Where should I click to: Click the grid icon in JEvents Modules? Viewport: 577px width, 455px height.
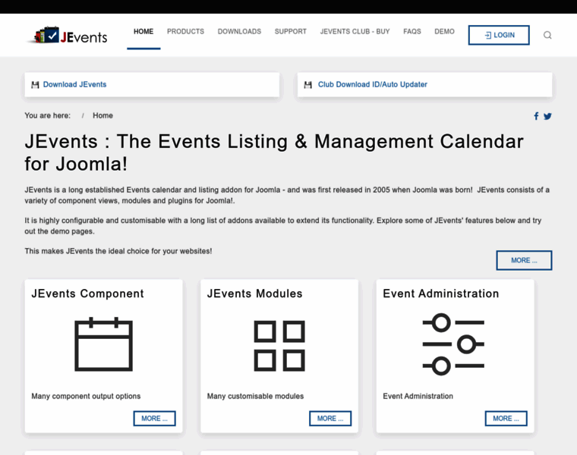click(x=279, y=346)
